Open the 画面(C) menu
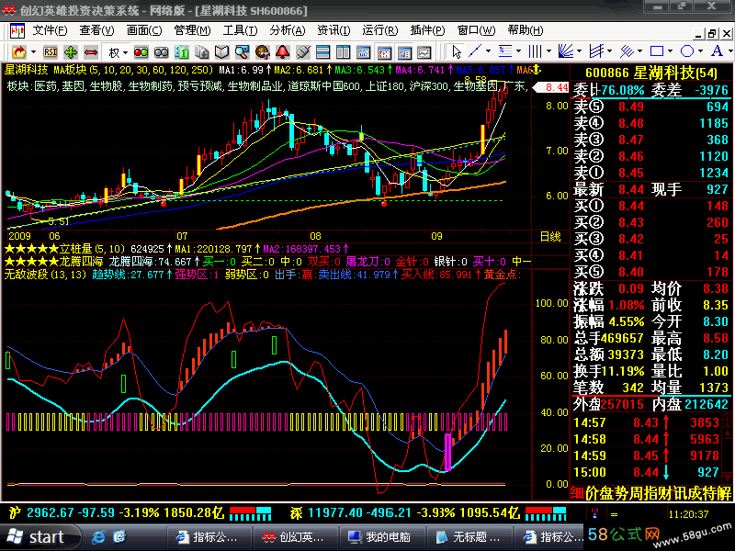 click(x=144, y=31)
